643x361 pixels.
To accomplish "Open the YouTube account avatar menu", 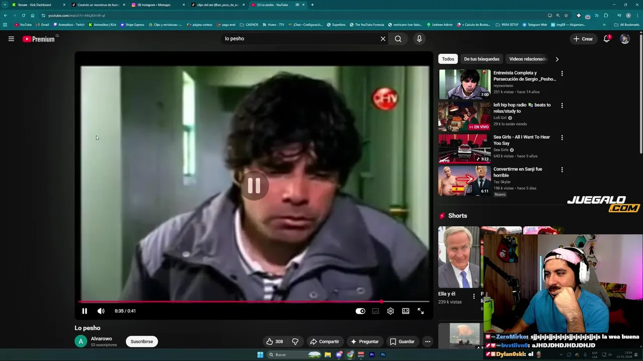I will click(625, 39).
